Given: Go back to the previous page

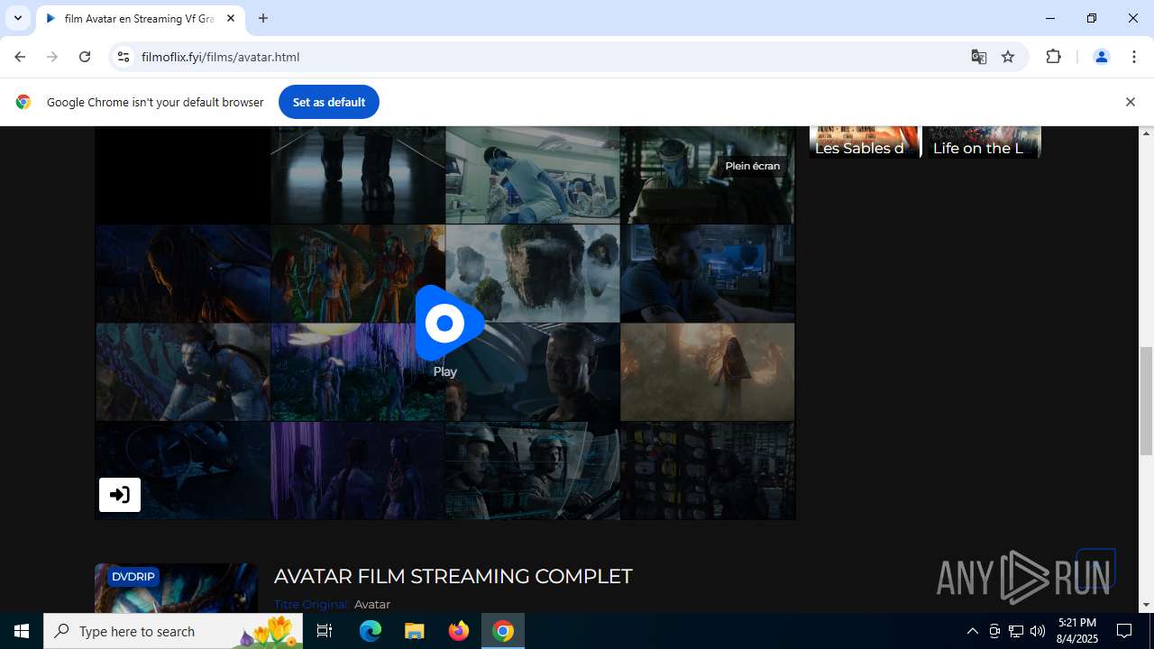Looking at the screenshot, I should [x=20, y=57].
